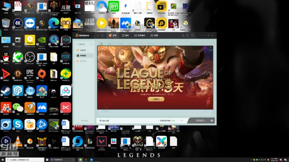
Task: Open the WPS H5 red icon
Action: [x=66, y=108]
